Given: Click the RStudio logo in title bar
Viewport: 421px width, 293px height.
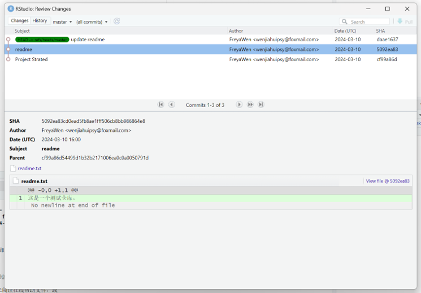Looking at the screenshot, I should pos(11,8).
